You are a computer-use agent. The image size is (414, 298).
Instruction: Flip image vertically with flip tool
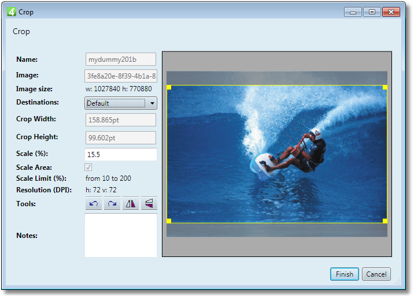click(x=149, y=204)
